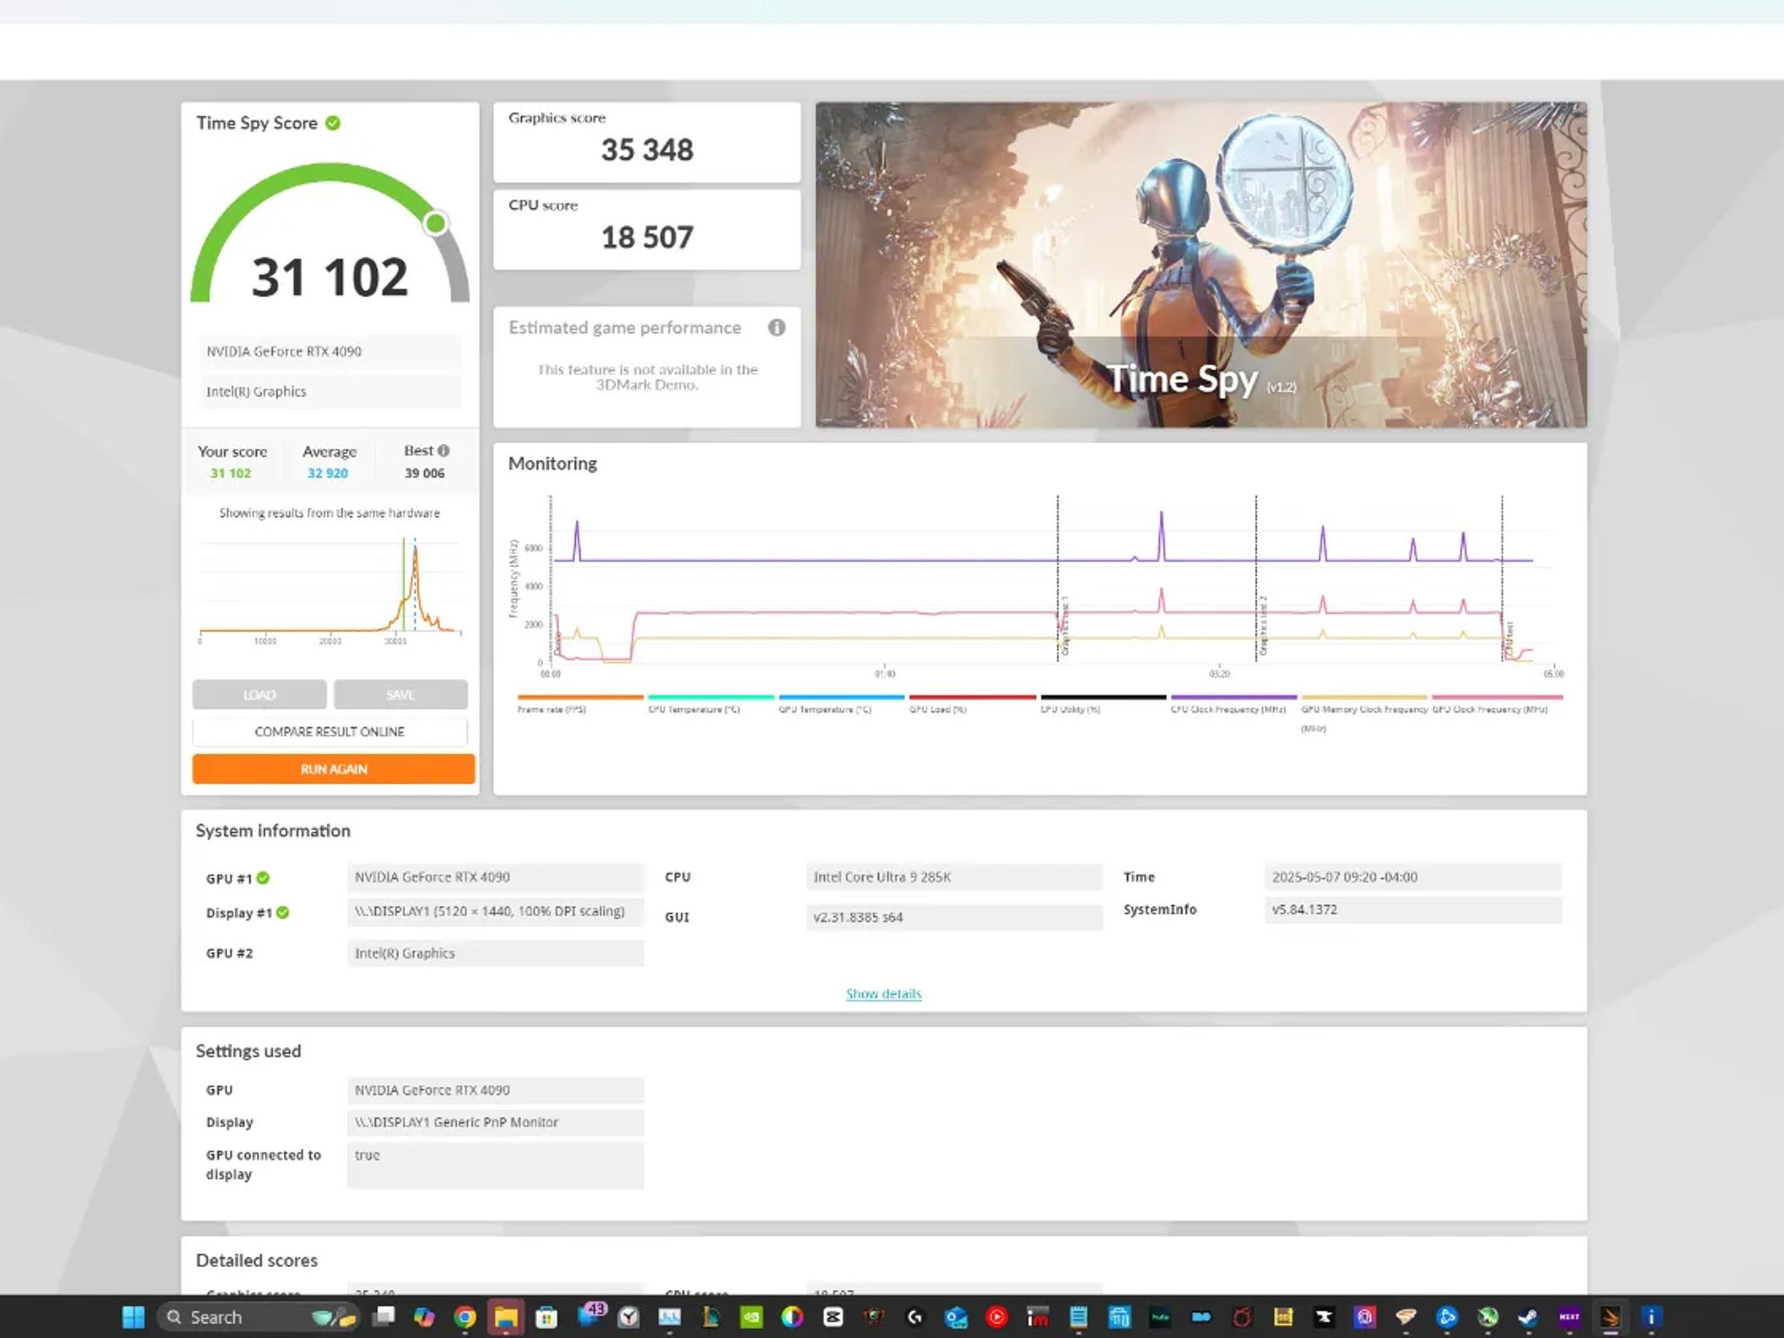This screenshot has height=1338, width=1784.
Task: Open NZXT CAM from the taskbar
Action: pos(1568,1317)
